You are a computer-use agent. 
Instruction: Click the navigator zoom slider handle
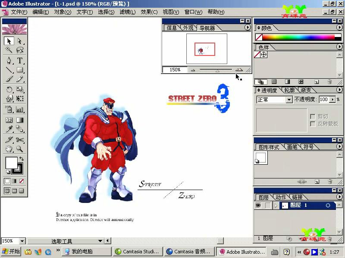(x=217, y=71)
